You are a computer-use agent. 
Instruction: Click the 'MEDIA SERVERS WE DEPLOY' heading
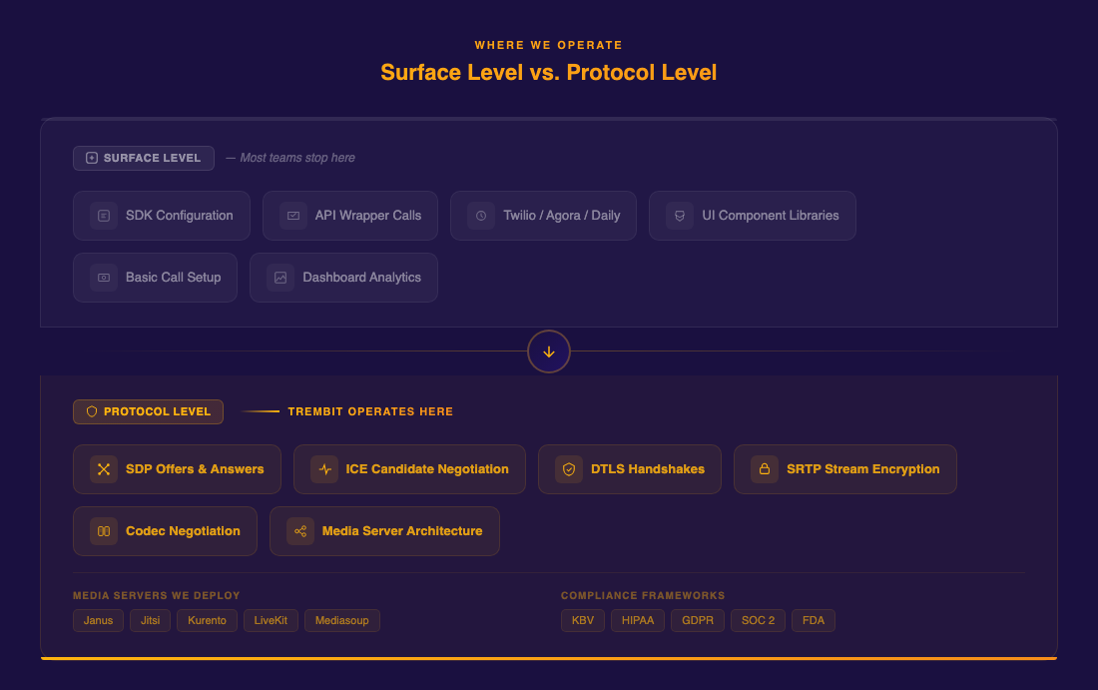[156, 595]
